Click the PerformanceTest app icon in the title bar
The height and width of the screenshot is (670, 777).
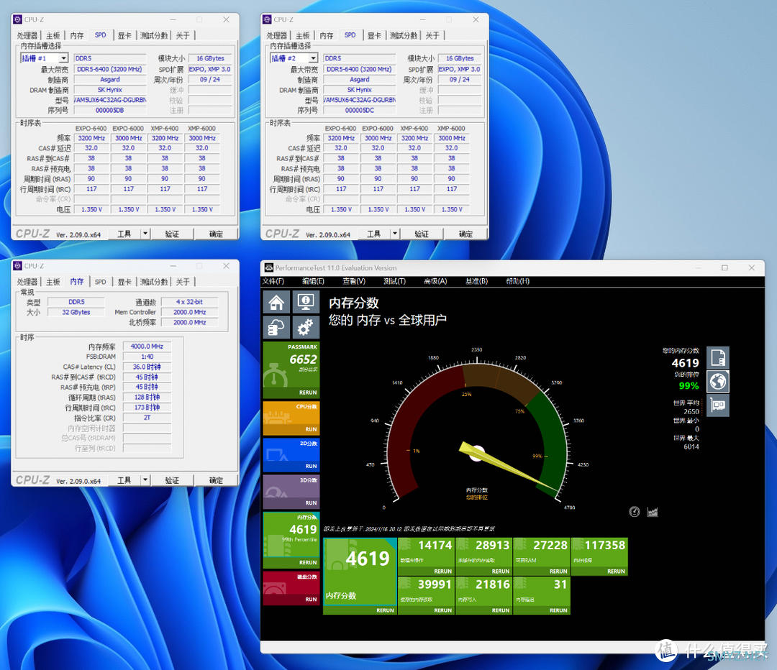click(268, 267)
